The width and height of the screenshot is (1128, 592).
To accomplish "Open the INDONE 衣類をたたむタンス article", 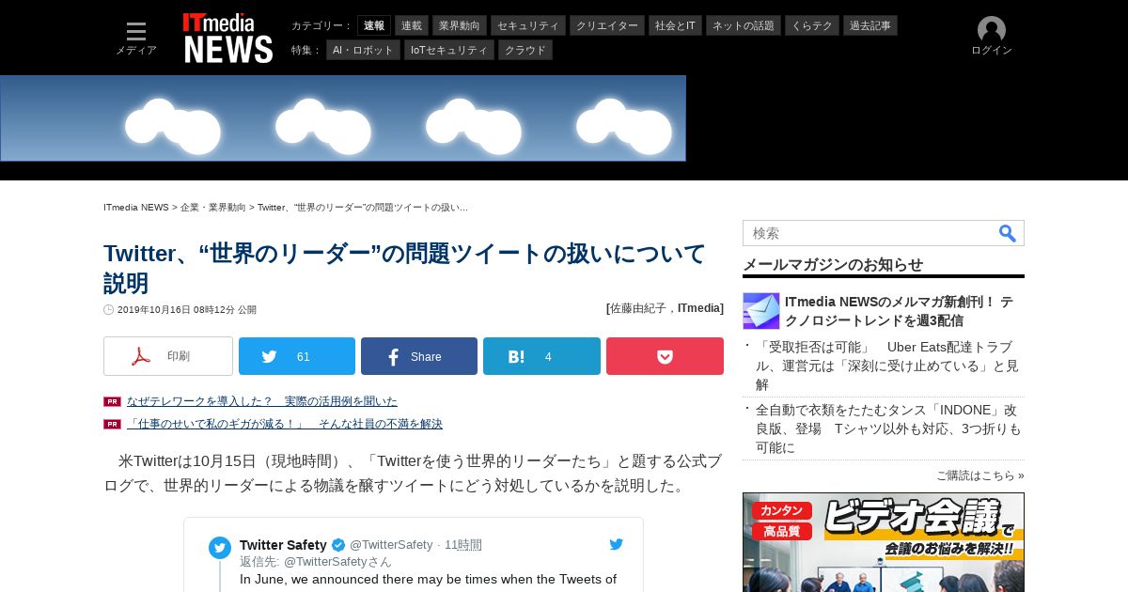I will click(x=888, y=428).
